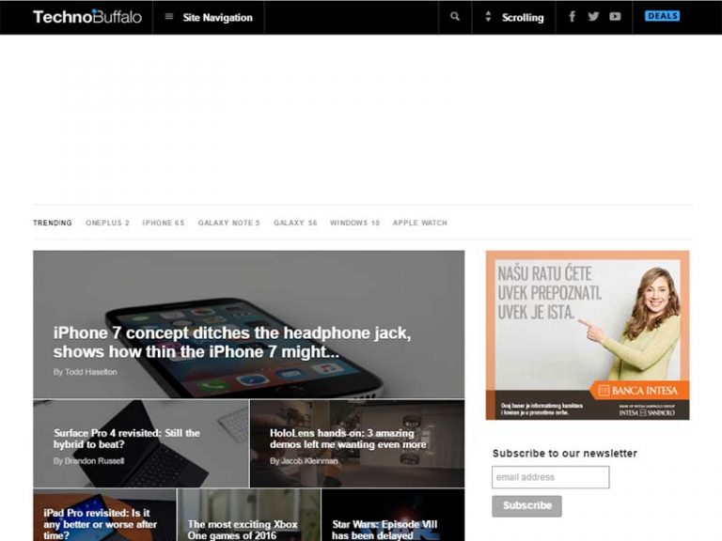Click the search magnifier icon
The height and width of the screenshot is (541, 722).
tap(455, 17)
